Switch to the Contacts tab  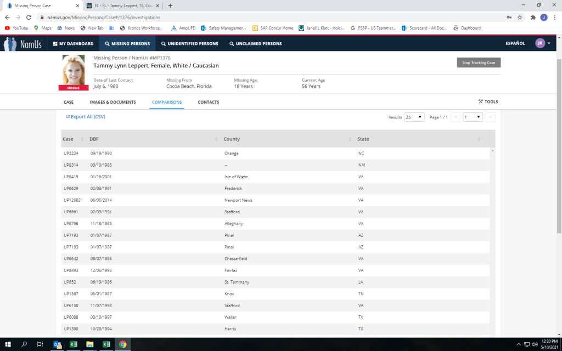tap(208, 102)
